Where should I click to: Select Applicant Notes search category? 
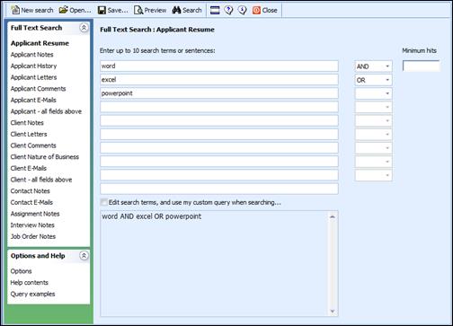pos(32,55)
